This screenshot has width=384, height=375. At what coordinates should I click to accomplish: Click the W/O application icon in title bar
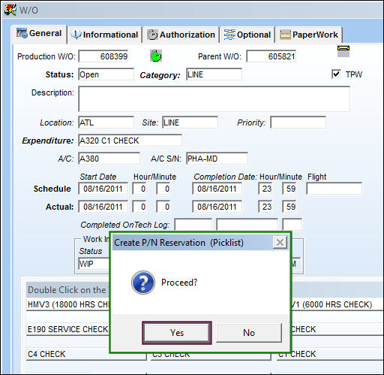(x=10, y=10)
